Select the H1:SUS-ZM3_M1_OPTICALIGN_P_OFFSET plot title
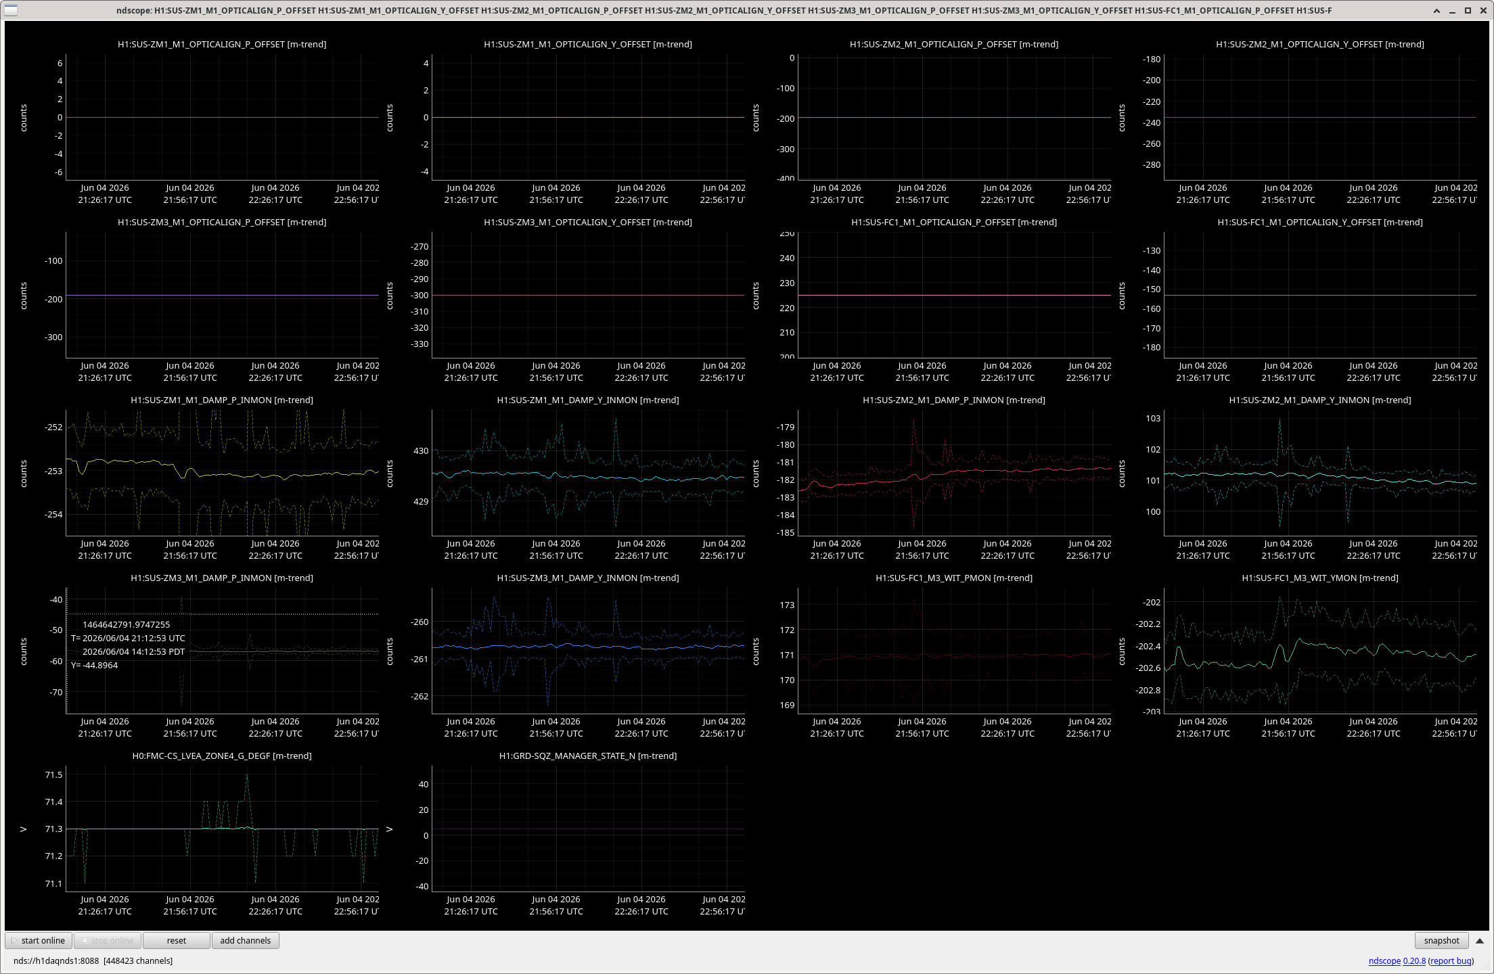This screenshot has height=974, width=1494. tap(222, 222)
